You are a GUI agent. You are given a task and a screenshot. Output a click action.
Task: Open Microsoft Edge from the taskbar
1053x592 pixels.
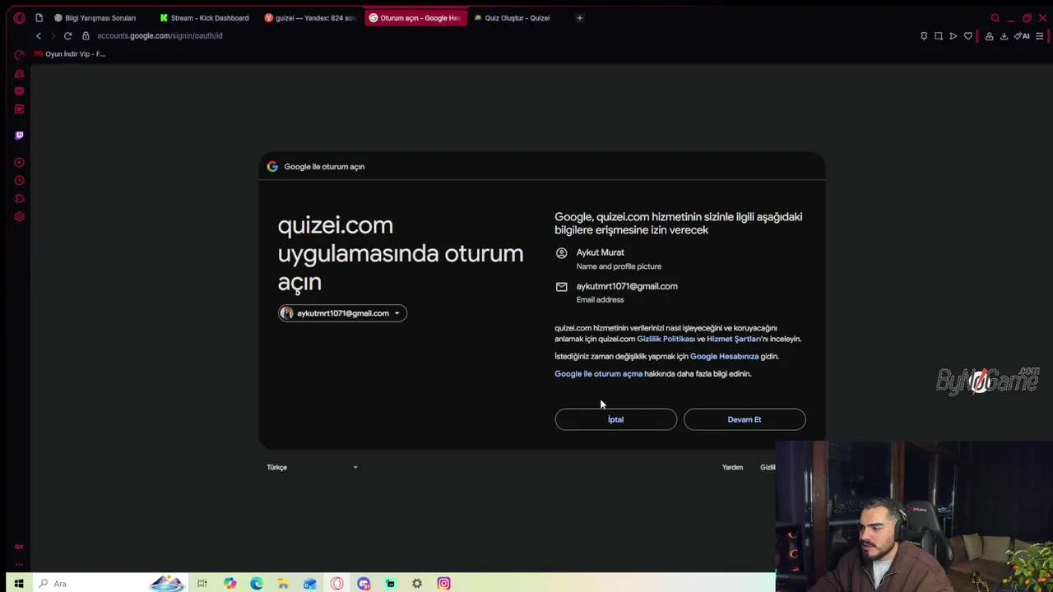tap(257, 584)
